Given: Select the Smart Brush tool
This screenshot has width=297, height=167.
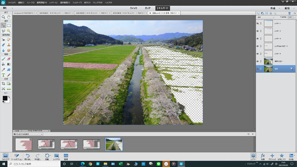Looking at the screenshot, I should [x=3, y=45].
